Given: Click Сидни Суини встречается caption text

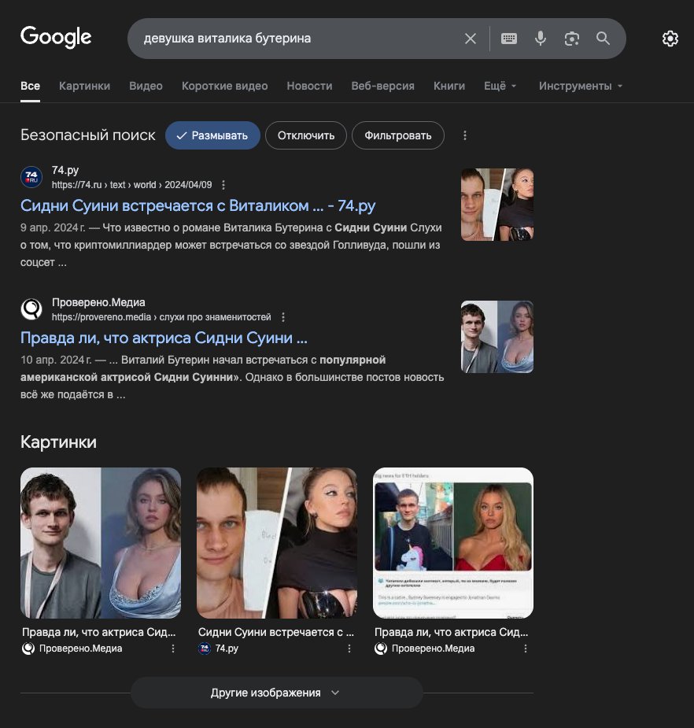Looking at the screenshot, I should [x=275, y=632].
